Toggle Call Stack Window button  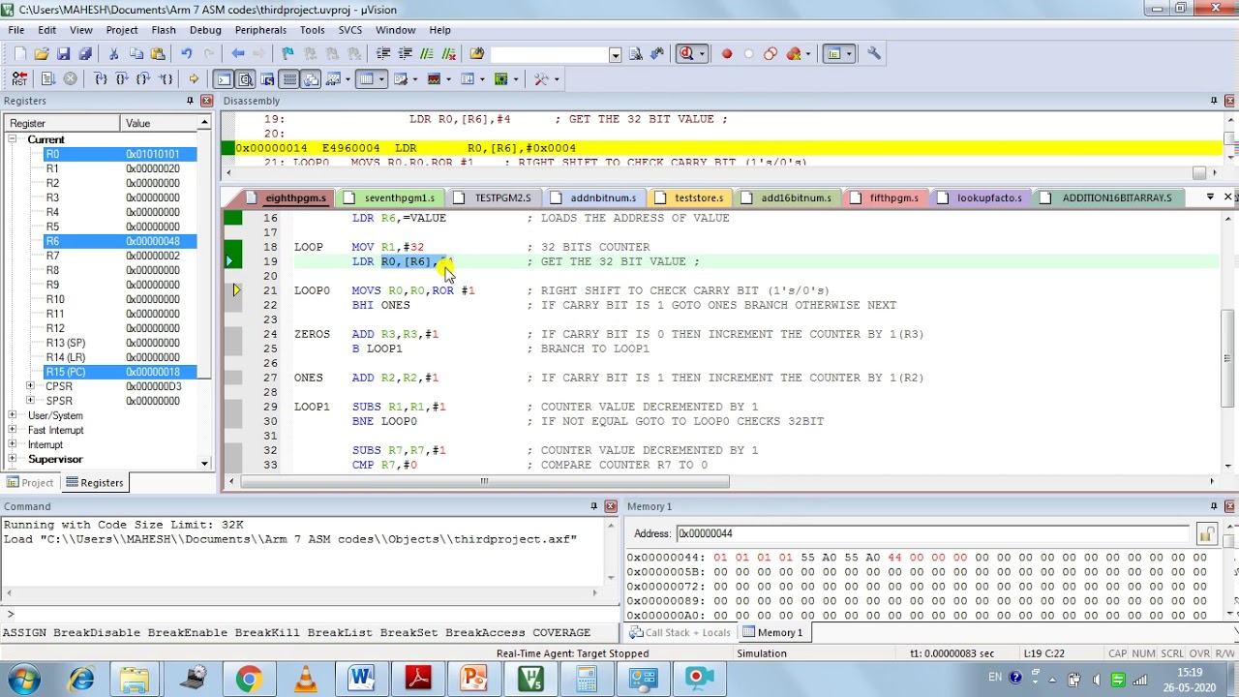coord(312,79)
